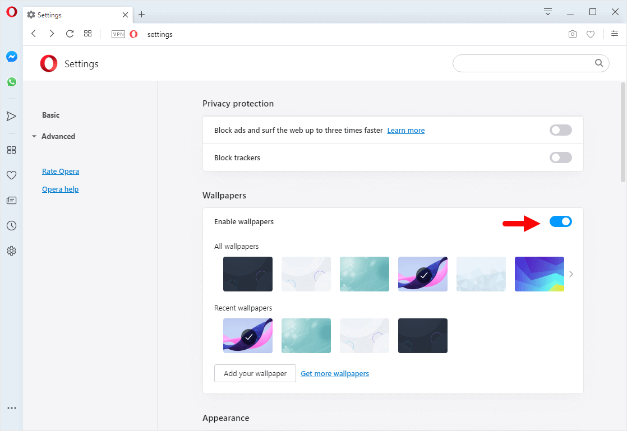
Task: Open Easy Setup sliders icon
Action: [x=615, y=34]
